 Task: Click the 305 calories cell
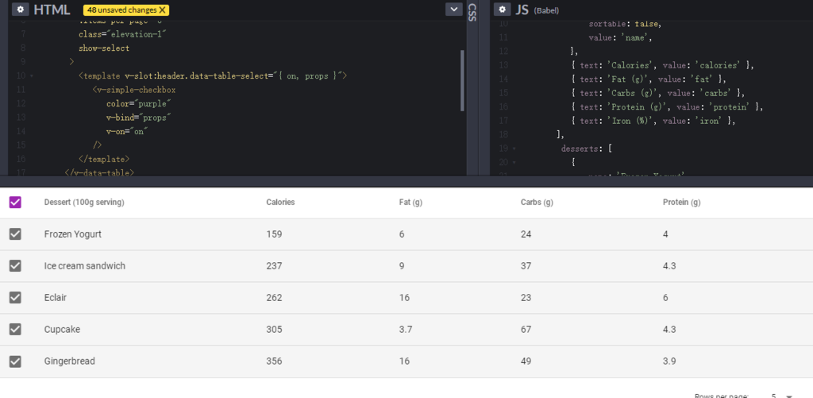coord(274,329)
